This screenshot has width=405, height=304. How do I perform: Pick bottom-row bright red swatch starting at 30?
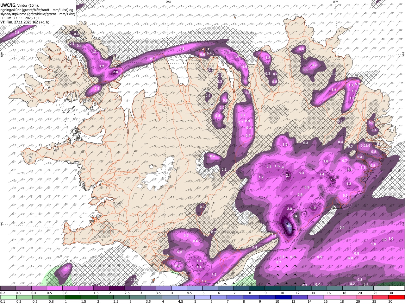[397, 297]
